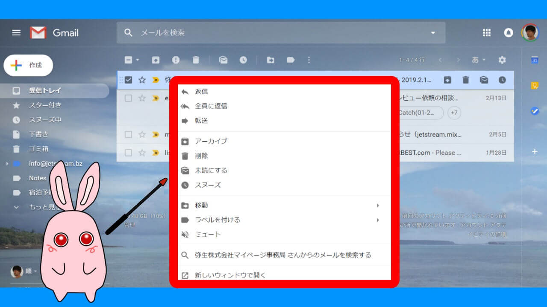Image resolution: width=547 pixels, height=307 pixels.
Task: Check the checkbox of the second email
Action: tap(128, 98)
